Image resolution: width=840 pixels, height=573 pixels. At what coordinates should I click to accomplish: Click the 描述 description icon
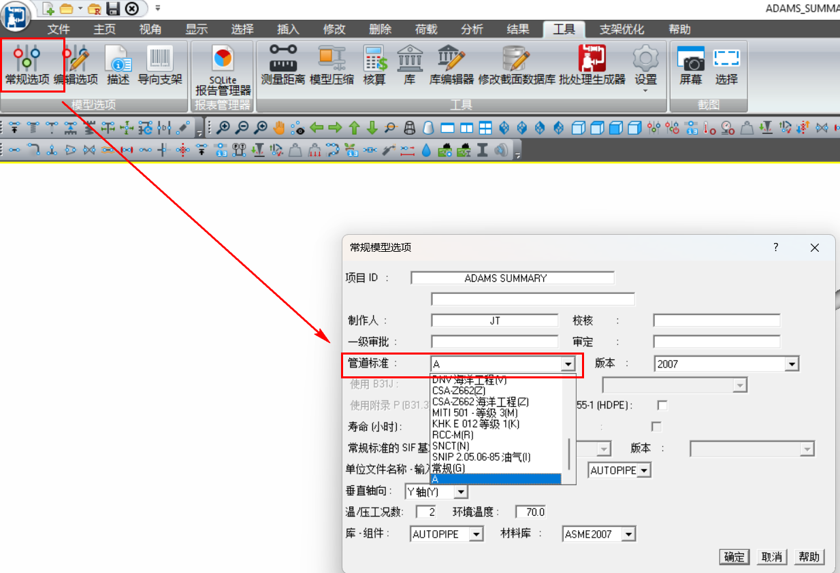(x=118, y=65)
